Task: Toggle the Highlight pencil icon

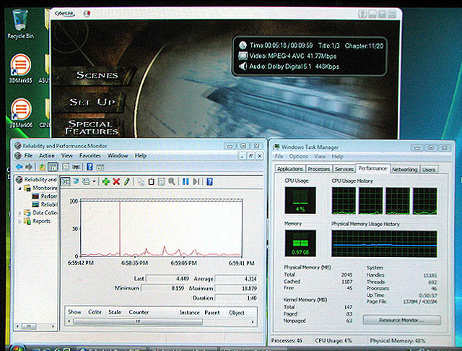Action: (x=127, y=181)
